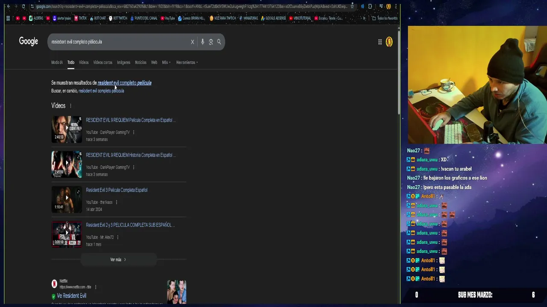Open RESIDENT EVIL 9 REQUIEM Película Completa link
This screenshot has height=307, width=547.
tap(131, 120)
